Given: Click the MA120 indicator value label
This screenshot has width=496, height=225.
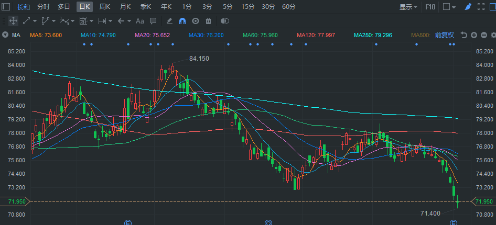Looking at the screenshot, I should (x=316, y=35).
